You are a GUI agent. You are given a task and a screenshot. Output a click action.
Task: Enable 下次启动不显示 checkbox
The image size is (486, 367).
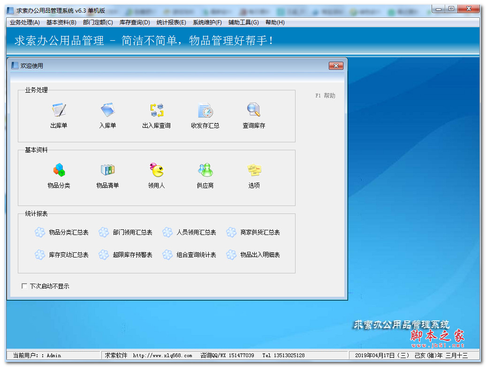[x=24, y=286]
